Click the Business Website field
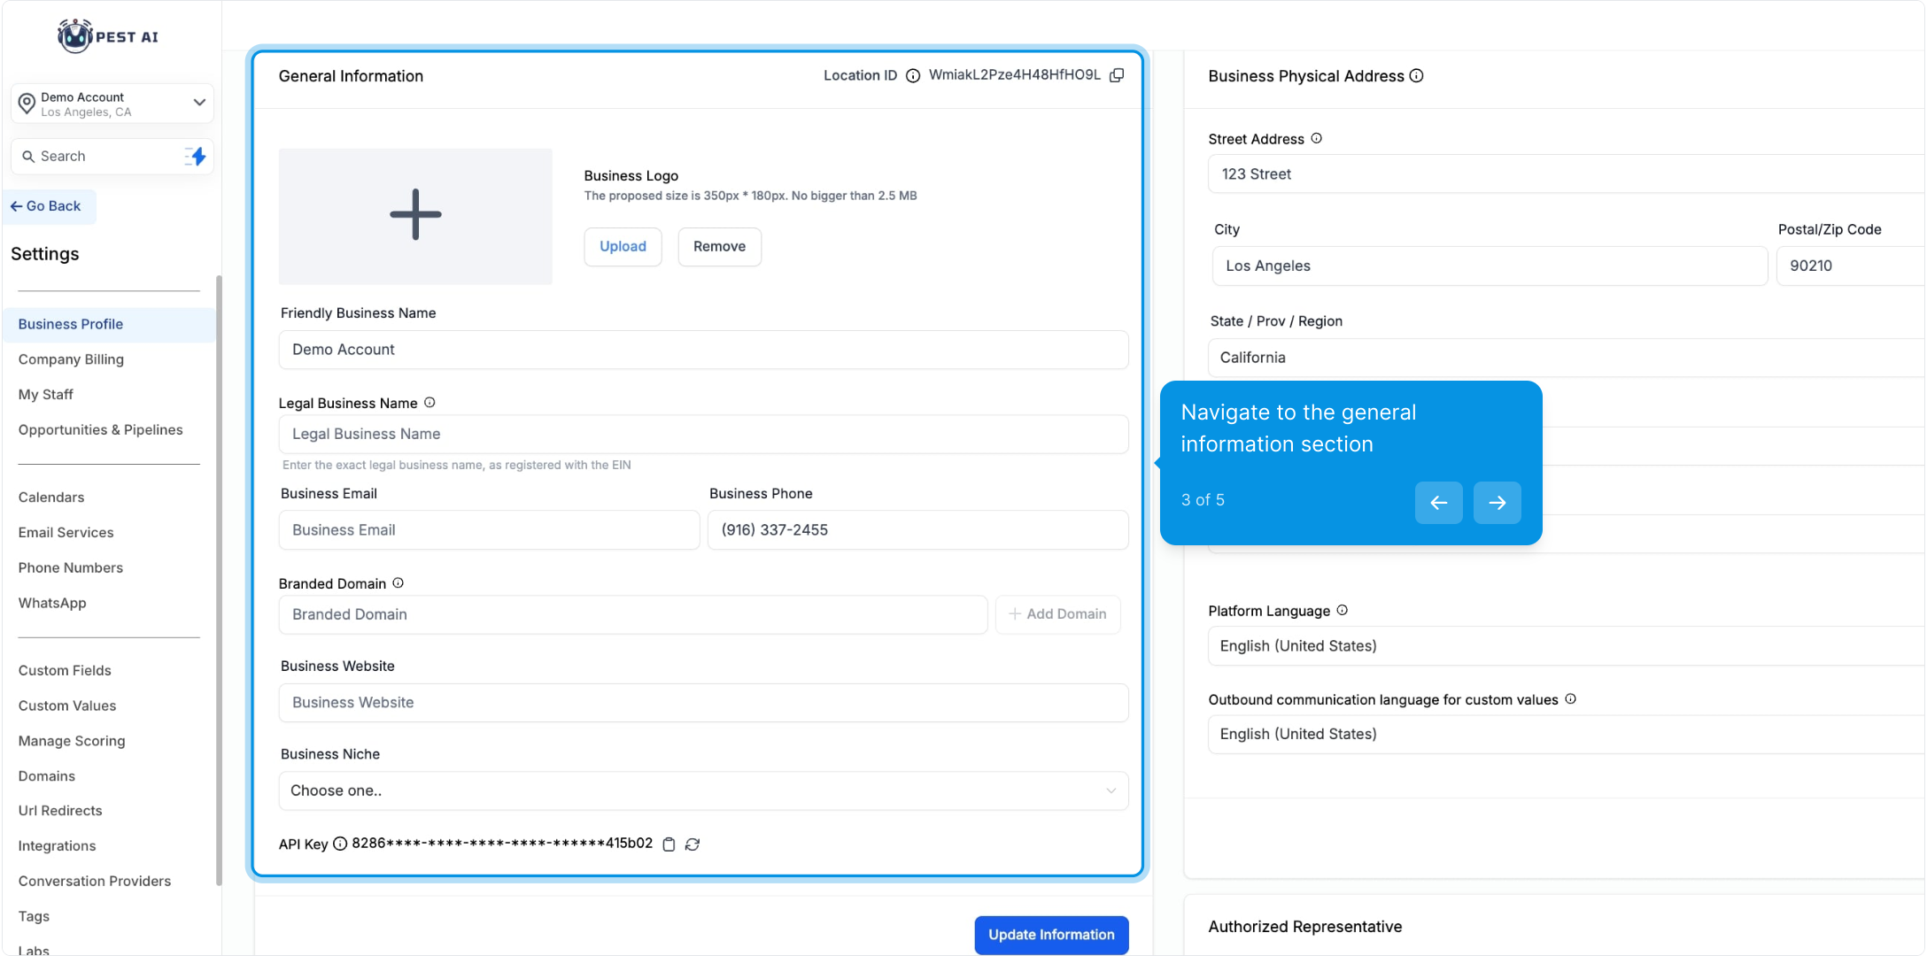Screen dimensions: 1927x956 703,703
